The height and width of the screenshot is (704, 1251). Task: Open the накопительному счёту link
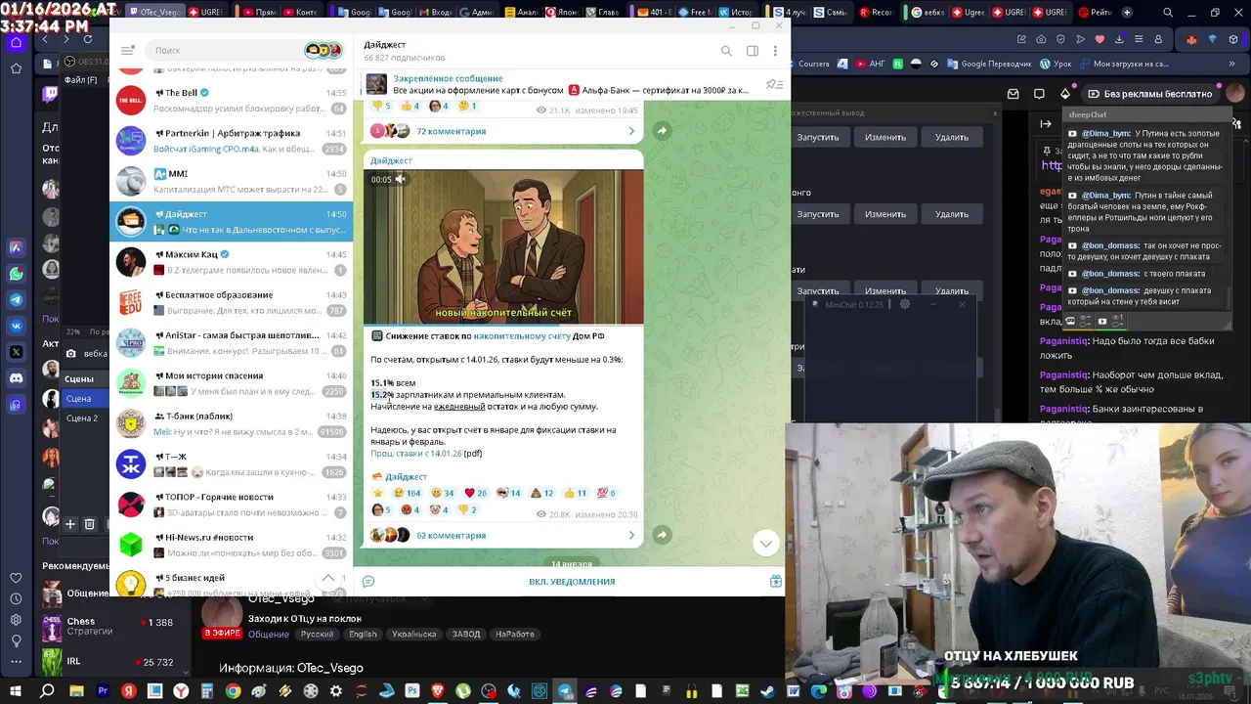pyautogui.click(x=522, y=336)
